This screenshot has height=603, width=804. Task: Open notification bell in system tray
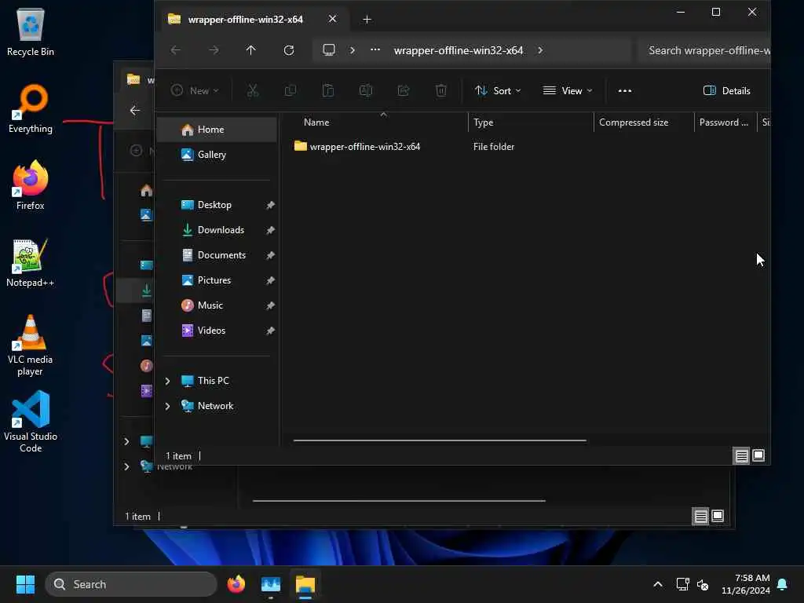tap(783, 584)
